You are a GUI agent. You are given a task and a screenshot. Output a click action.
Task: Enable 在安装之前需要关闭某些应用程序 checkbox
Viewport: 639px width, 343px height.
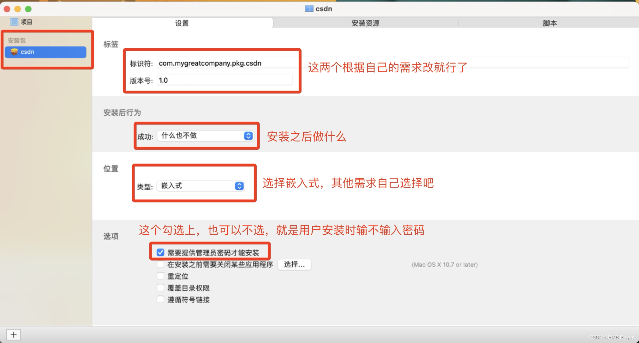[x=160, y=264]
